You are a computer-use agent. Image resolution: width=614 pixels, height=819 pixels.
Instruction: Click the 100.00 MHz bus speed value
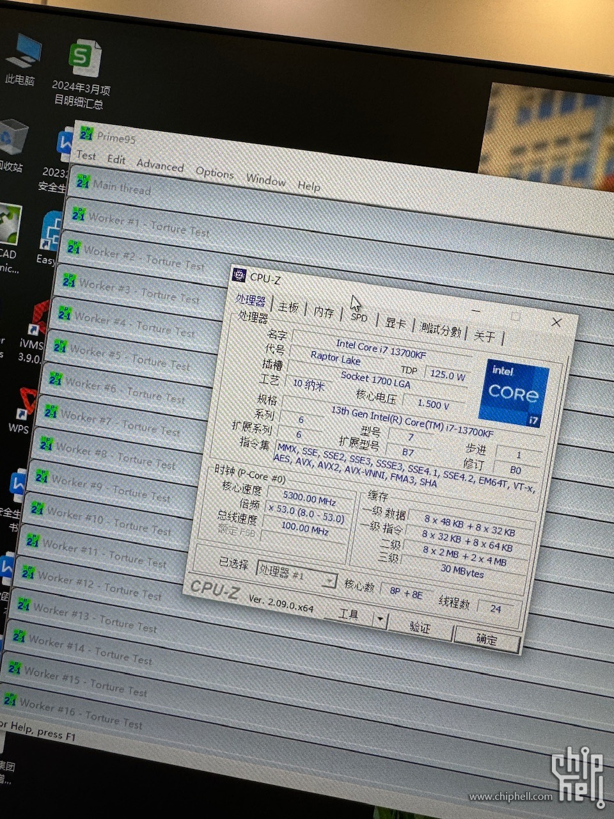(x=305, y=529)
